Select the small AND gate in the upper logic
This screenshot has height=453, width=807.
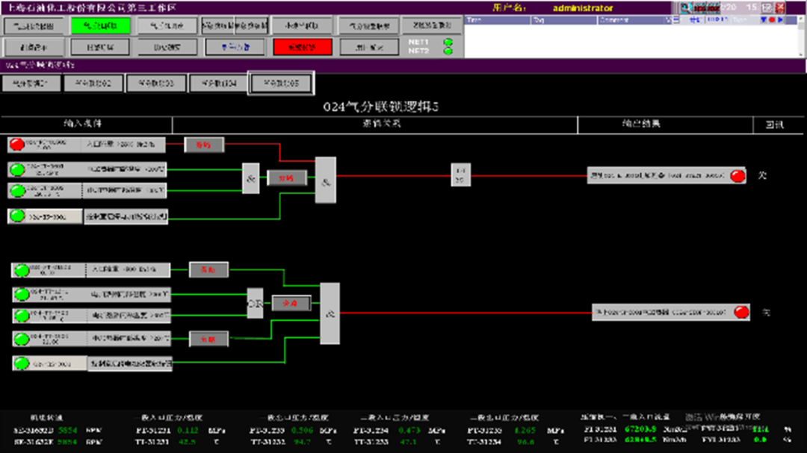click(x=250, y=179)
